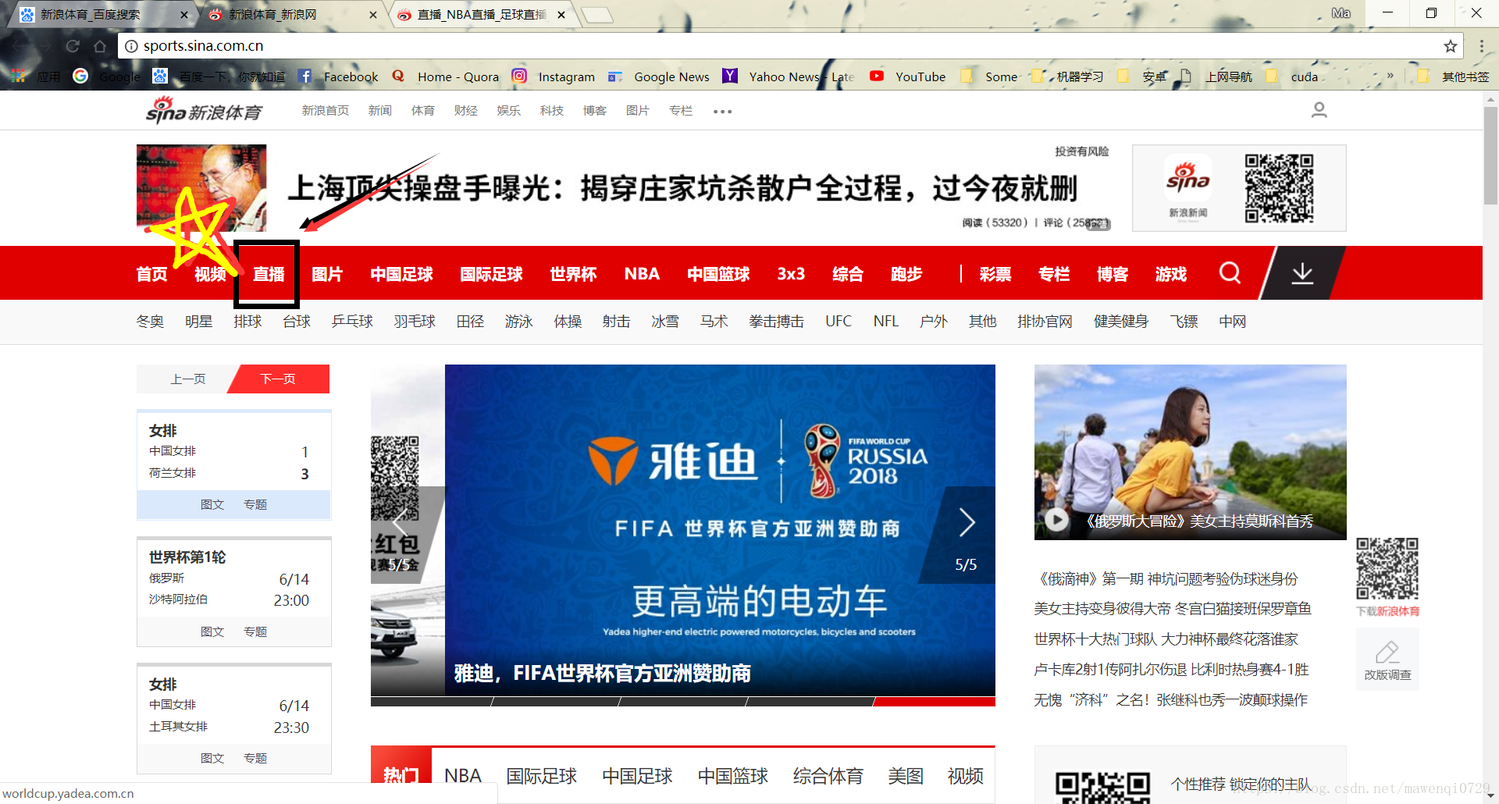Click 财经 in the top navigation
The height and width of the screenshot is (804, 1499).
tap(466, 111)
